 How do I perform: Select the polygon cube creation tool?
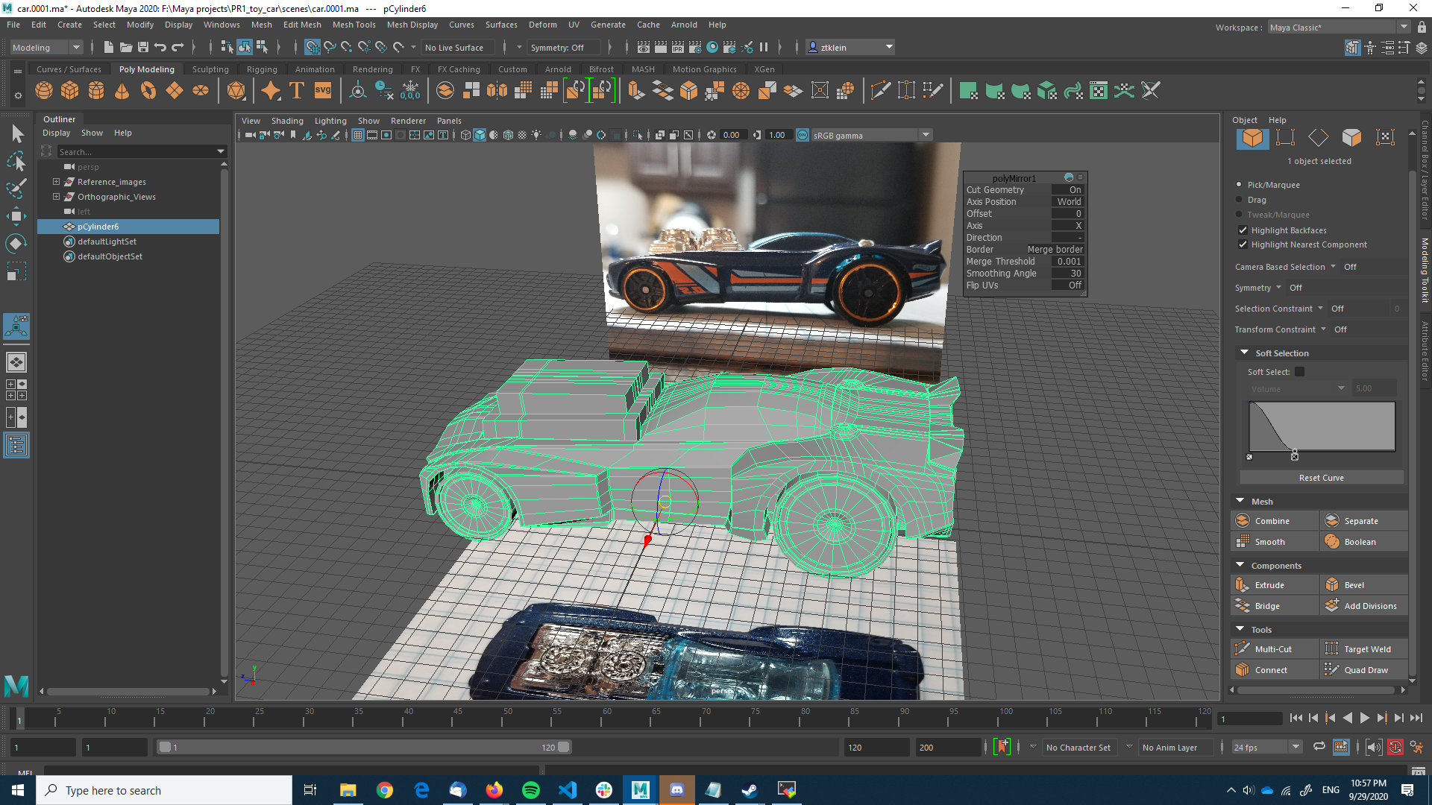[x=69, y=89]
